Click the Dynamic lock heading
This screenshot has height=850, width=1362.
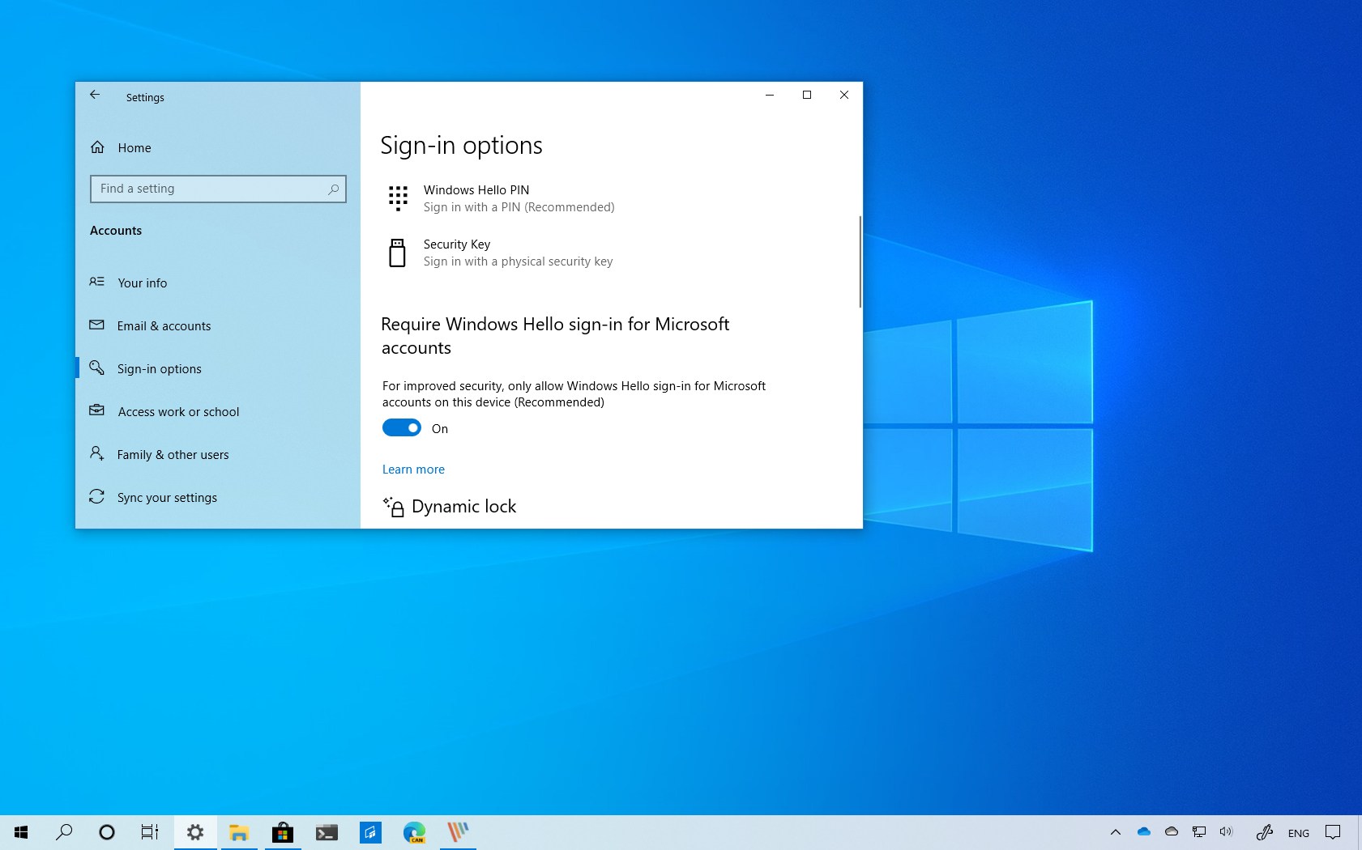463,507
